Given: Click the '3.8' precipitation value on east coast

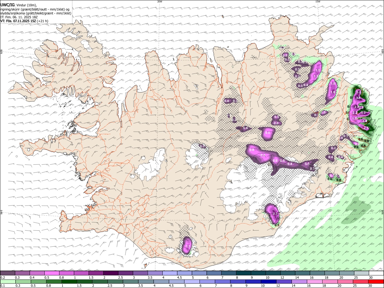Looking at the screenshot, I should [358, 98].
